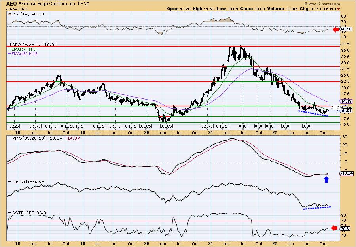
Task: Click the purple line swatch beside EMA(43)
Action: 9,53
